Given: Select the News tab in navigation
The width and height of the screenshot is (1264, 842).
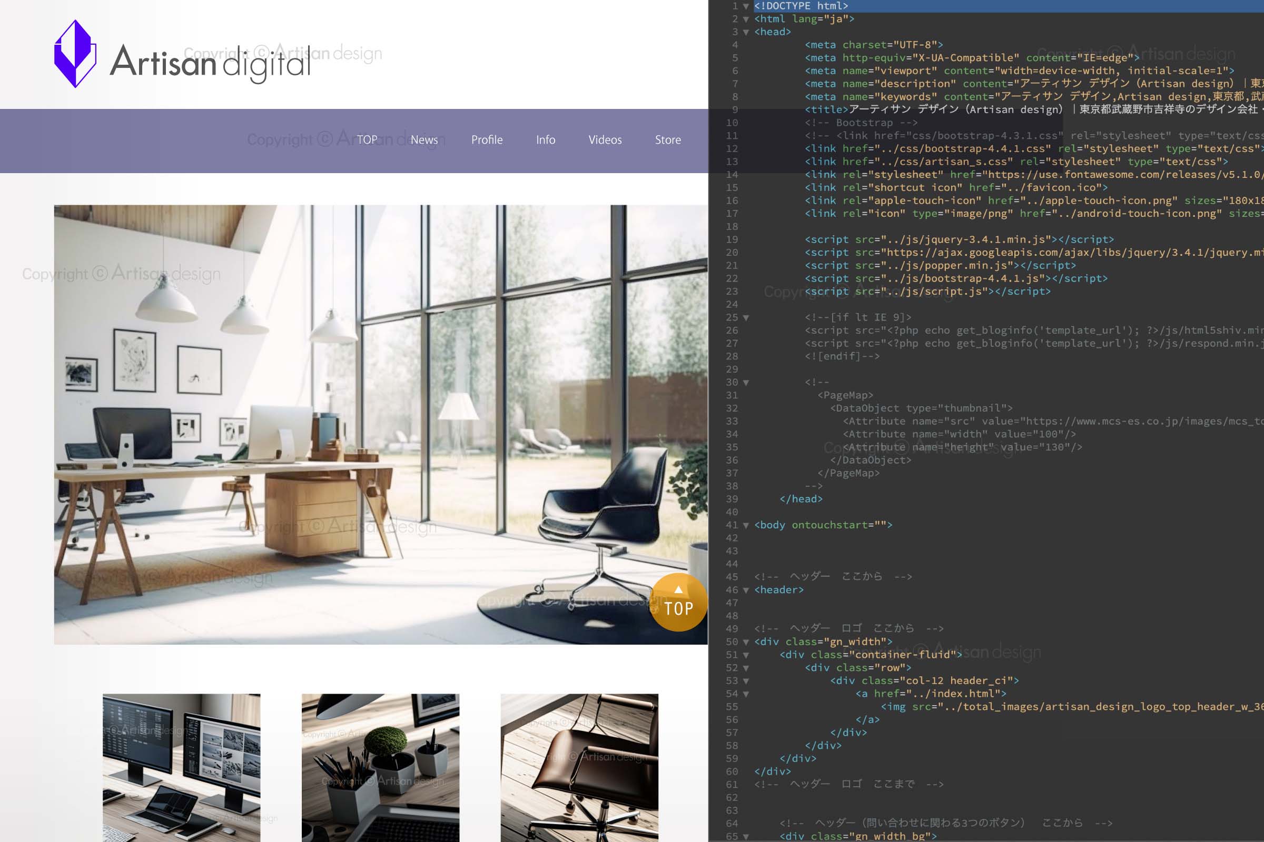Looking at the screenshot, I should coord(423,139).
